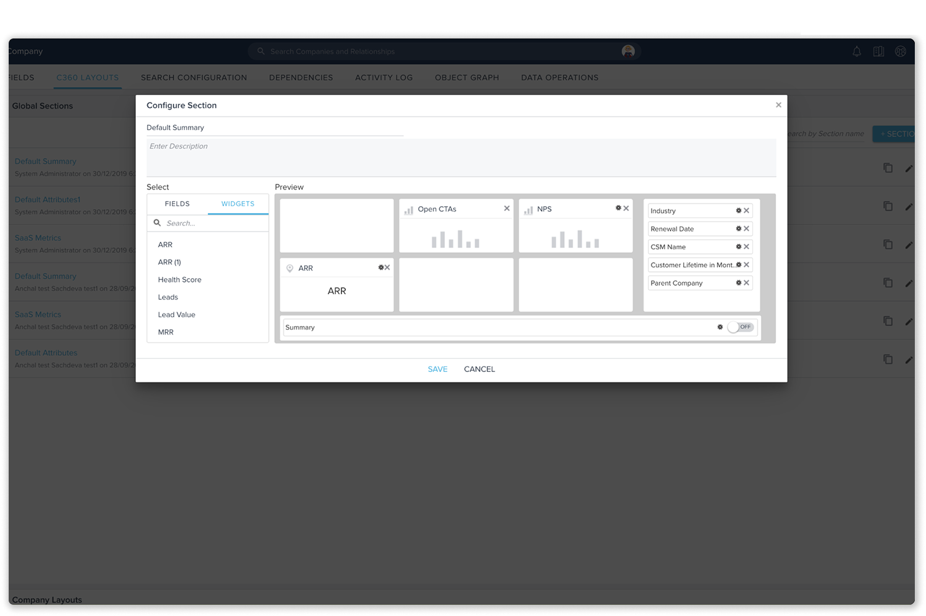Select Lead Value in widget list
926x616 pixels.
coord(176,314)
